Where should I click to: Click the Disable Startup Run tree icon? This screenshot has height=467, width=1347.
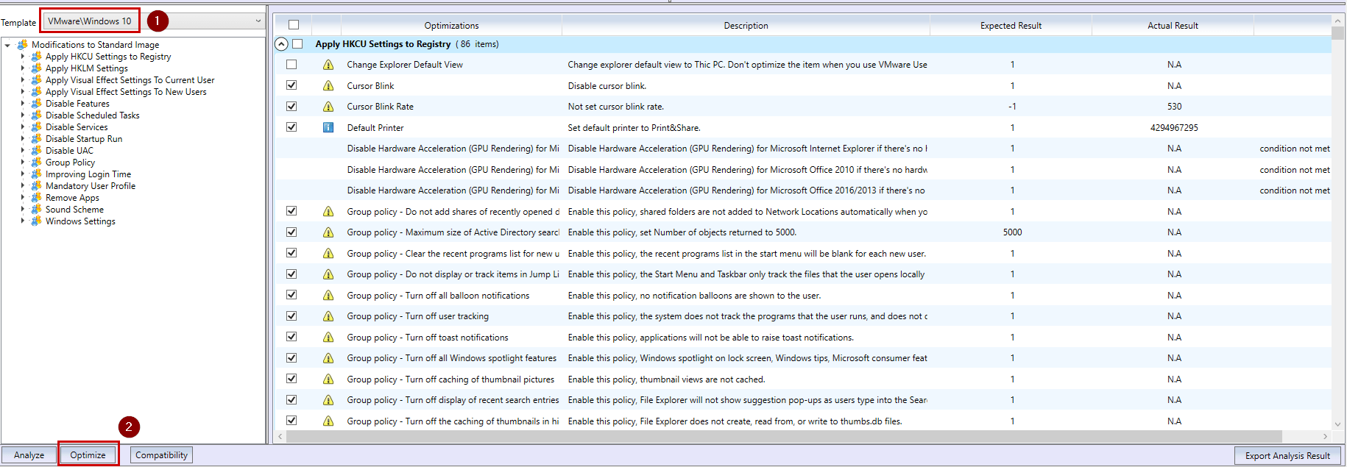click(x=36, y=139)
